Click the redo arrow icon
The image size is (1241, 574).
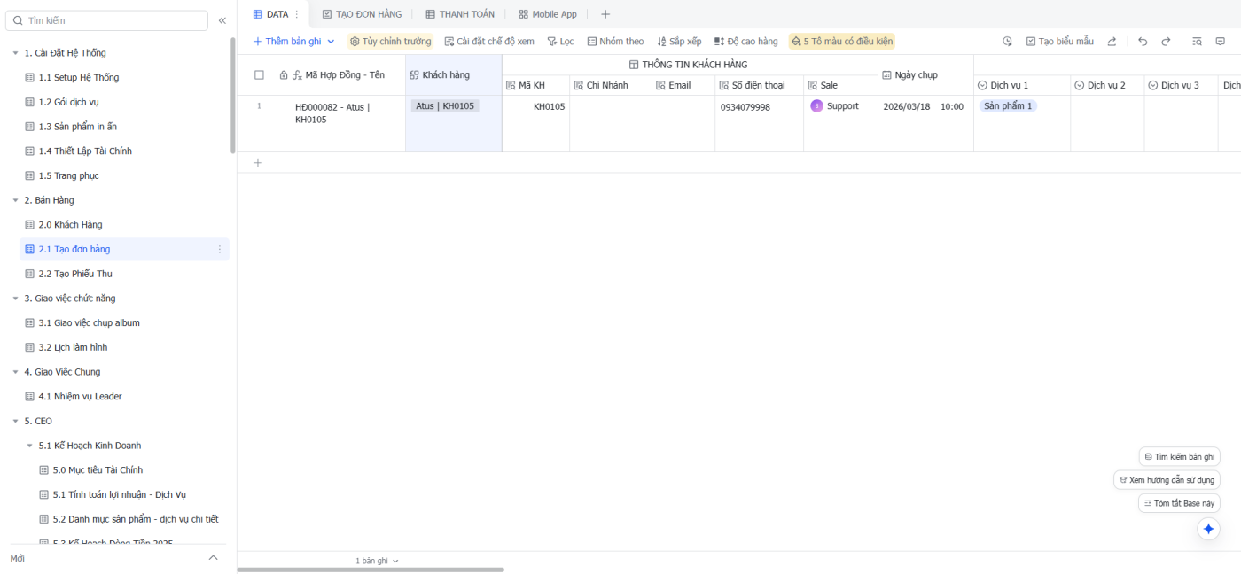click(x=1166, y=42)
